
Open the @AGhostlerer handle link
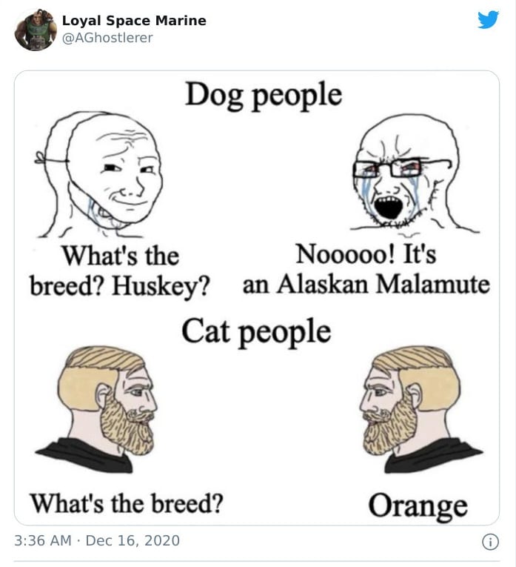(x=107, y=38)
